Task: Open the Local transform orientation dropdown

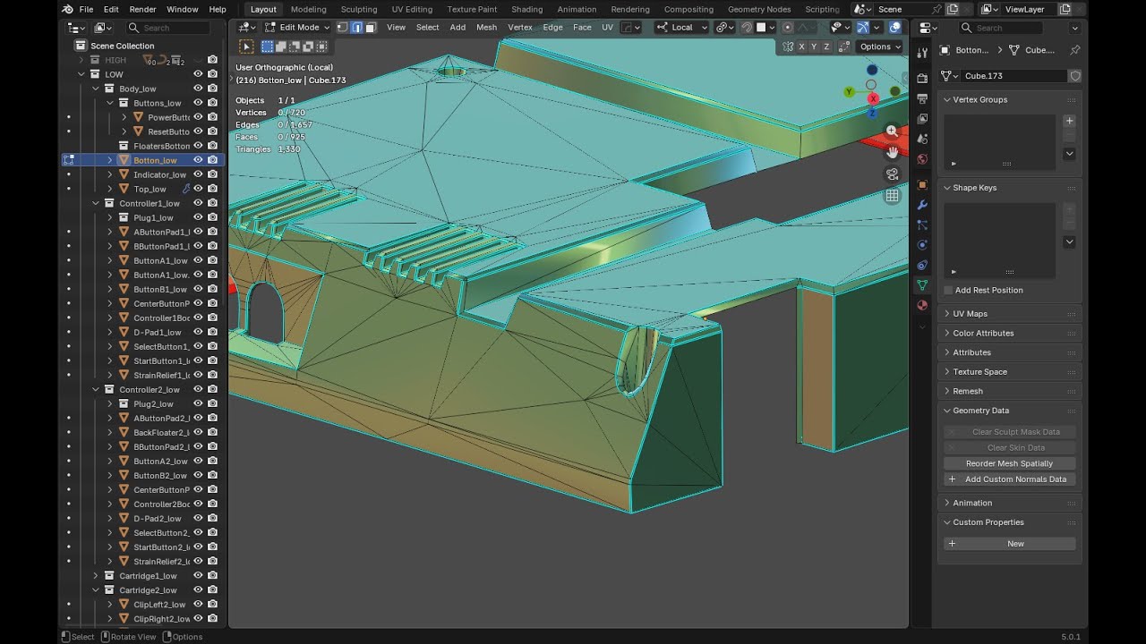Action: click(681, 27)
